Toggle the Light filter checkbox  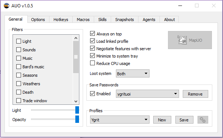[x=18, y=41]
